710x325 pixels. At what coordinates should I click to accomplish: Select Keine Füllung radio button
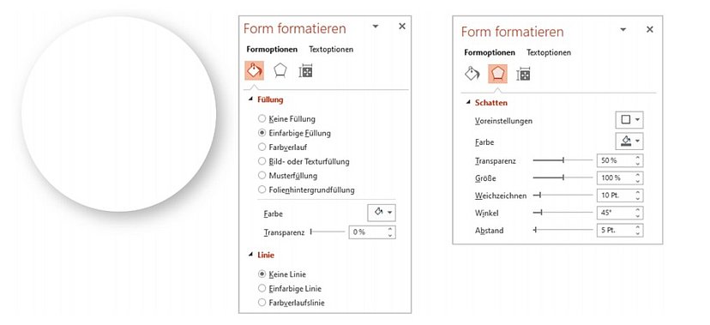[x=262, y=118]
